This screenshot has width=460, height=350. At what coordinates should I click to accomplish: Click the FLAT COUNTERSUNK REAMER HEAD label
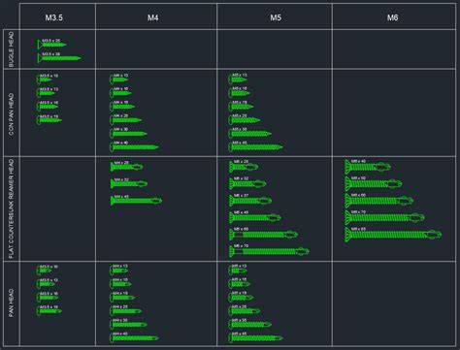[12, 208]
